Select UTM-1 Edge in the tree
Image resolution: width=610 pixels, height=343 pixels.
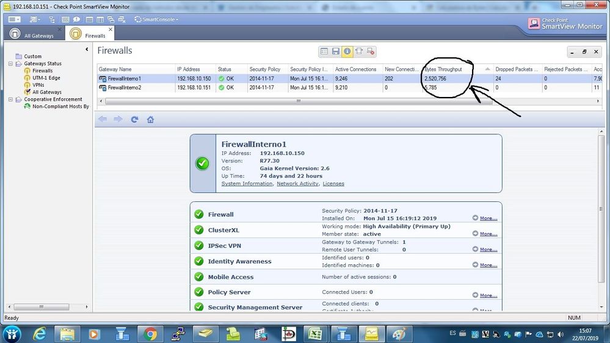coord(46,78)
